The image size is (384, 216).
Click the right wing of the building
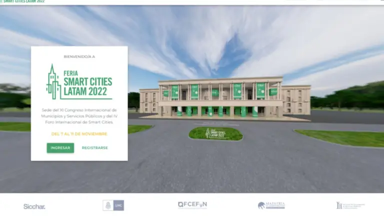(x=296, y=100)
